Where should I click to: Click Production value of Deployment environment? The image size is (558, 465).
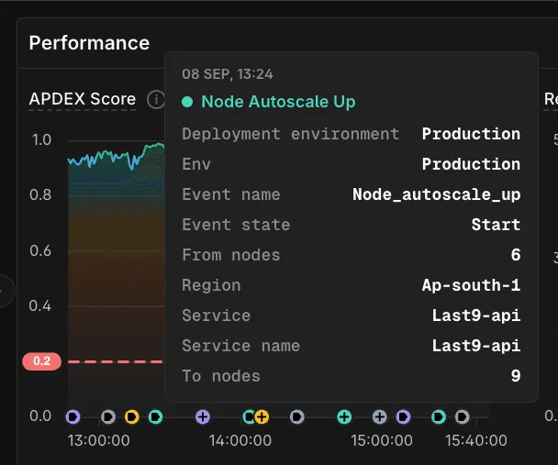pos(471,134)
